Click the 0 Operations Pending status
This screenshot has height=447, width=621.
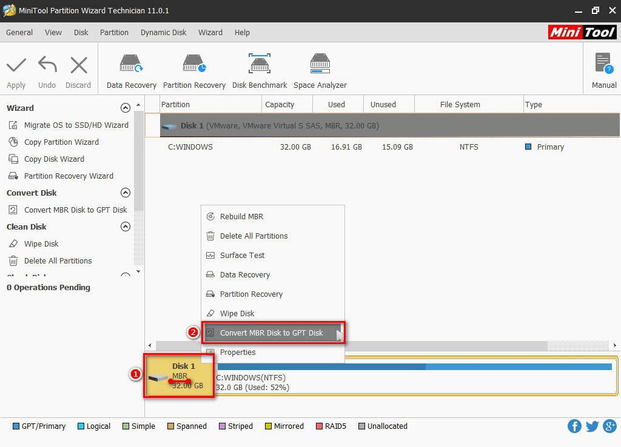49,288
